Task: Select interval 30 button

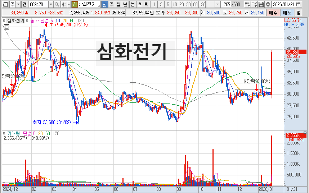Action: 188,4
